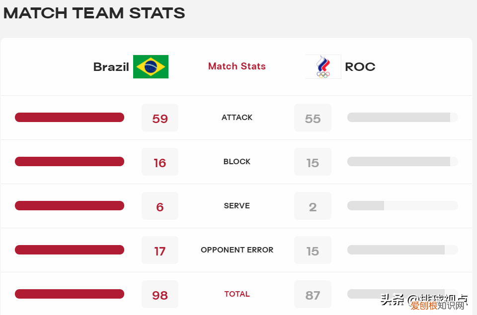
Task: Click Brazil's total score 98
Action: coord(160,295)
